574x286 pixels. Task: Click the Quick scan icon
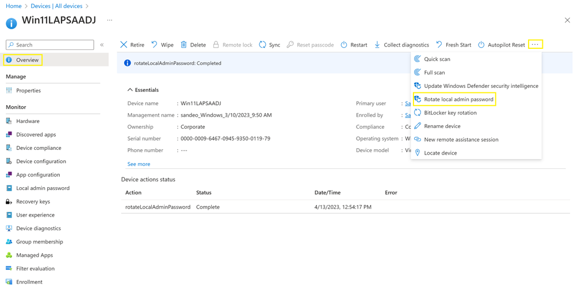click(x=418, y=59)
